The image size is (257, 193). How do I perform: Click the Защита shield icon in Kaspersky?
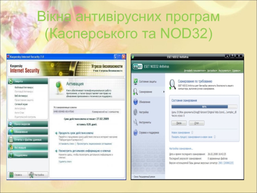tap(11, 81)
